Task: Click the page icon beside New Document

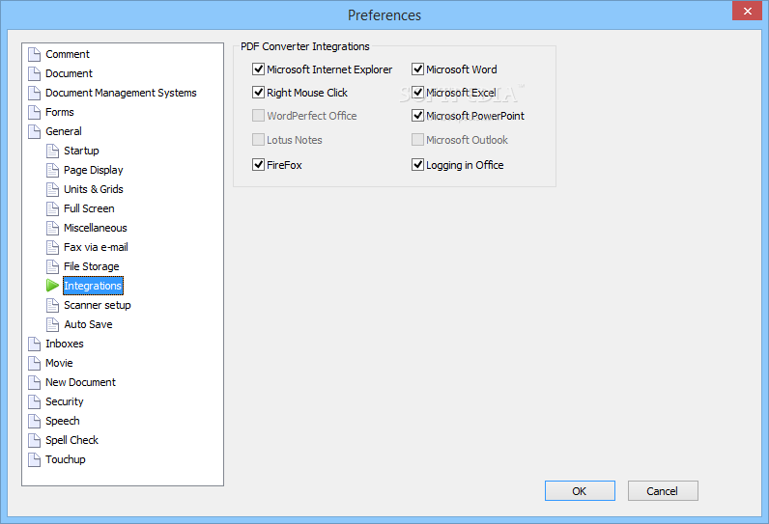Action: [35, 382]
